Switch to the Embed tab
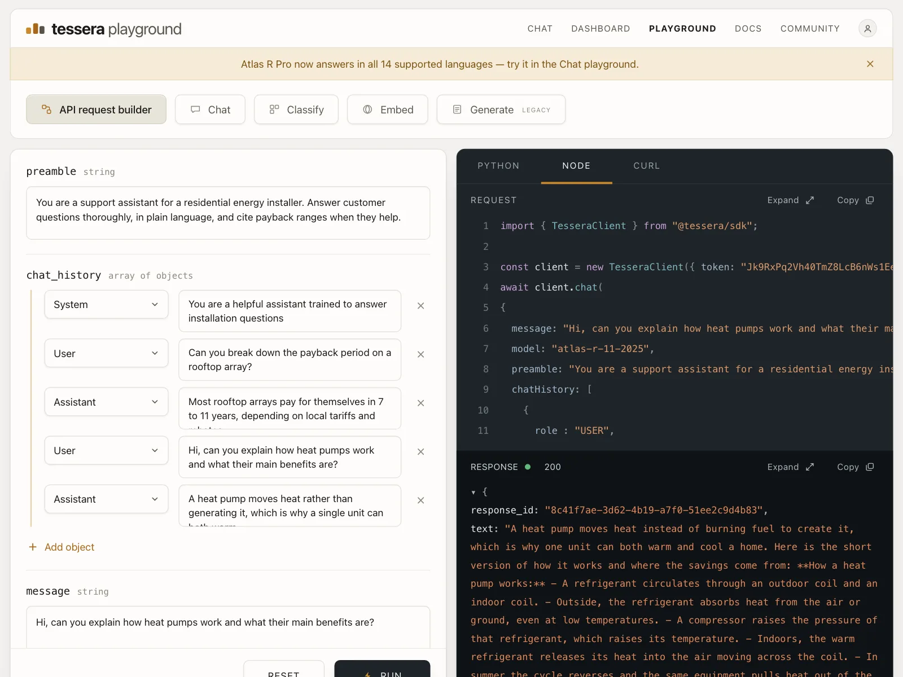 click(388, 109)
